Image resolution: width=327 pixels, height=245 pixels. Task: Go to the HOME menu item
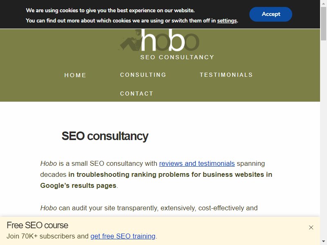pyautogui.click(x=75, y=75)
